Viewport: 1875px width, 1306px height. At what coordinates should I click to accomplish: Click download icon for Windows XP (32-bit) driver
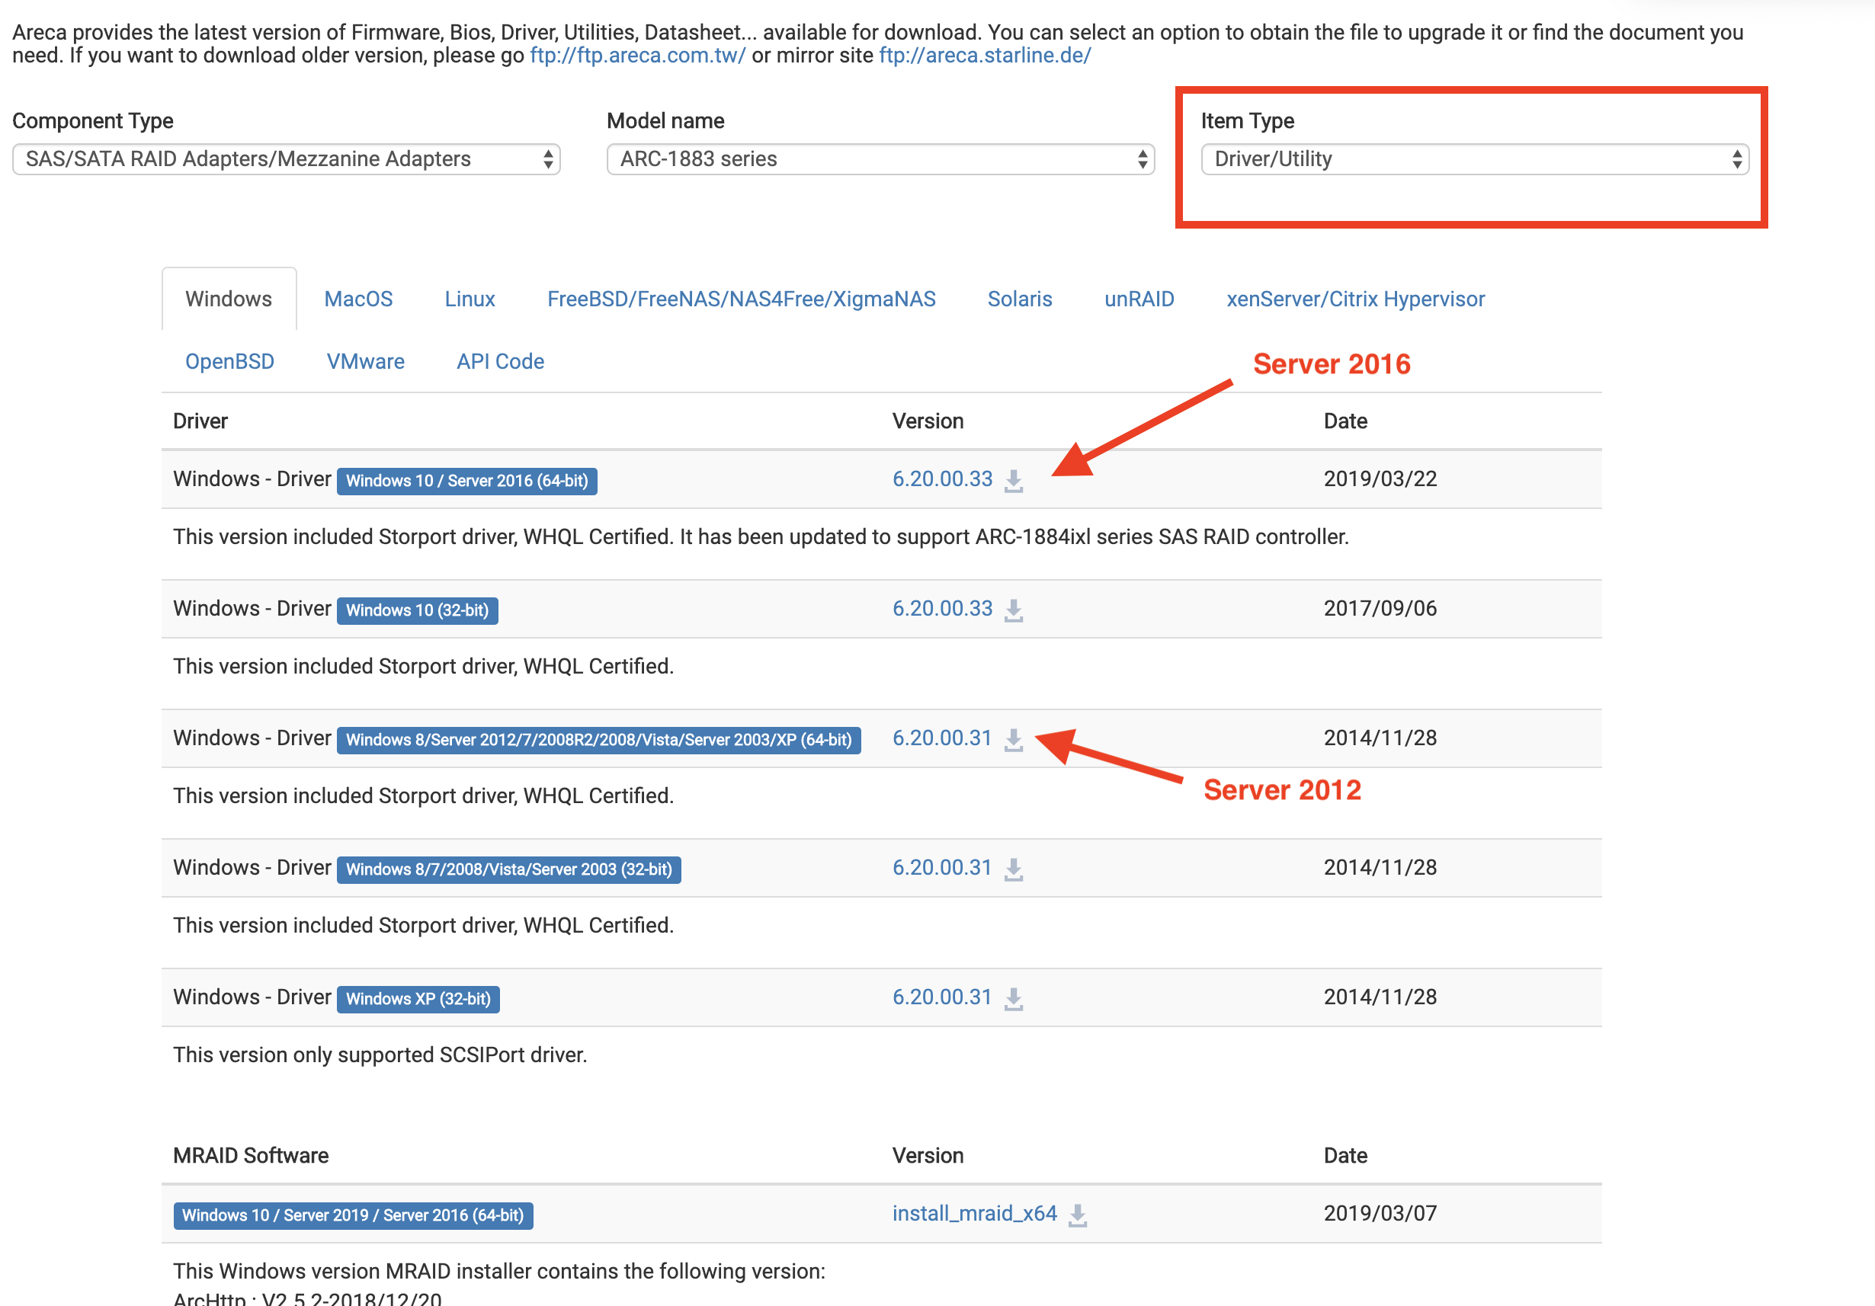click(x=1014, y=998)
